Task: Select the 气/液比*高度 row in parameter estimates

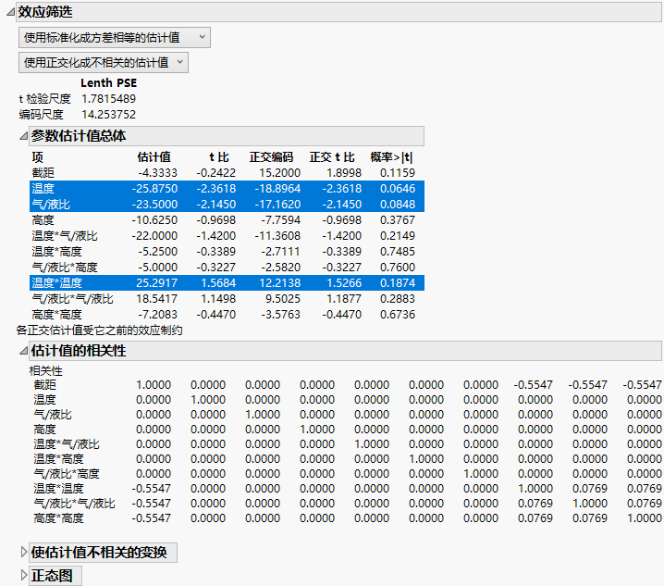Action: tap(227, 267)
